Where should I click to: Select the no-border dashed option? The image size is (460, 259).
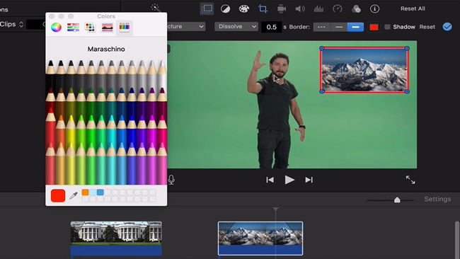coord(321,27)
